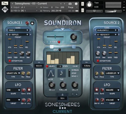Open Ladder LP1 filter type dropdown

(x=112, y=73)
